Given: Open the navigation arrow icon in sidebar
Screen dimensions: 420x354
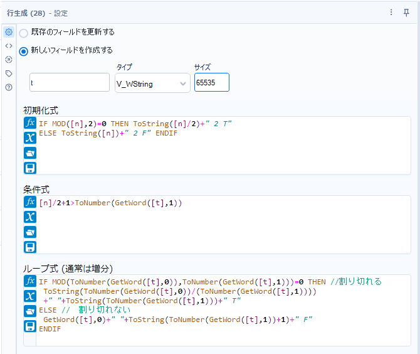Looking at the screenshot, I should tap(9, 60).
